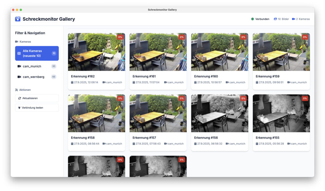
Task: Click the 0% badge on Erkennung #160
Action: (243, 37)
